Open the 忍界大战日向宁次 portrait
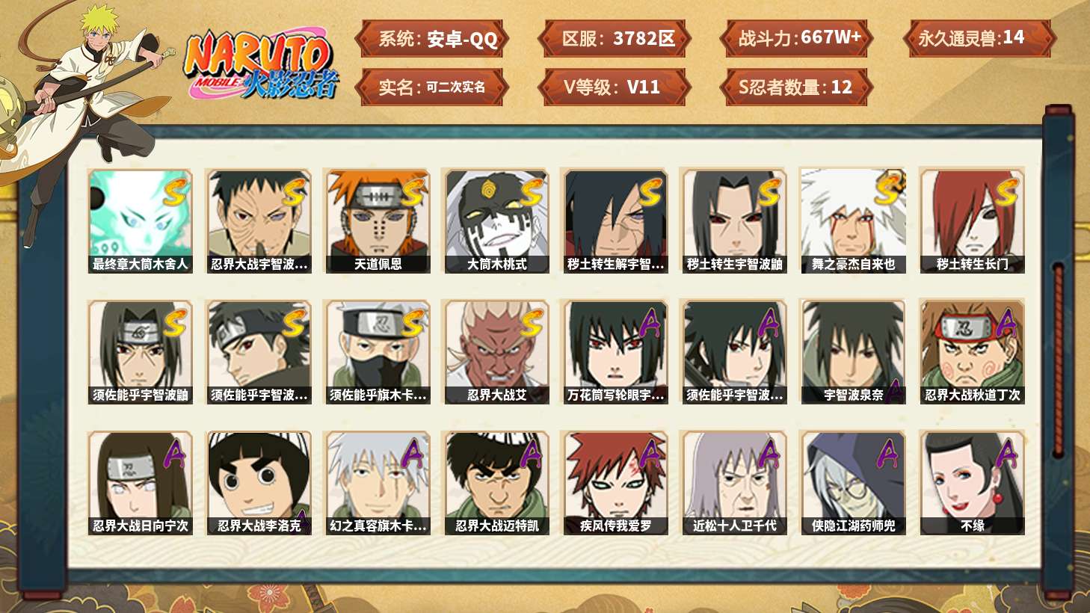This screenshot has height=613, width=1090. 140,483
